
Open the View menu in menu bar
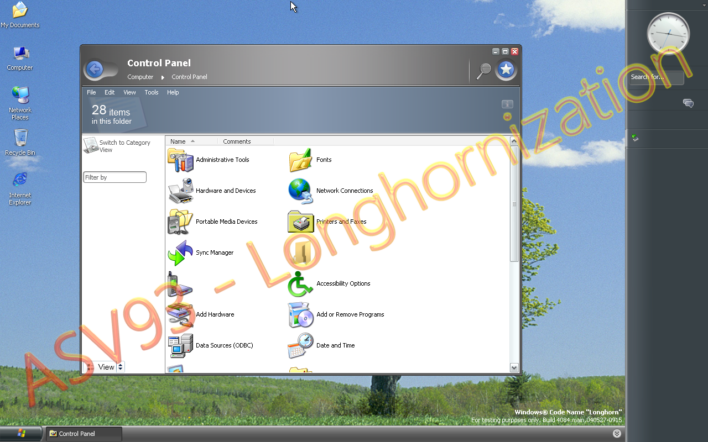click(x=129, y=92)
